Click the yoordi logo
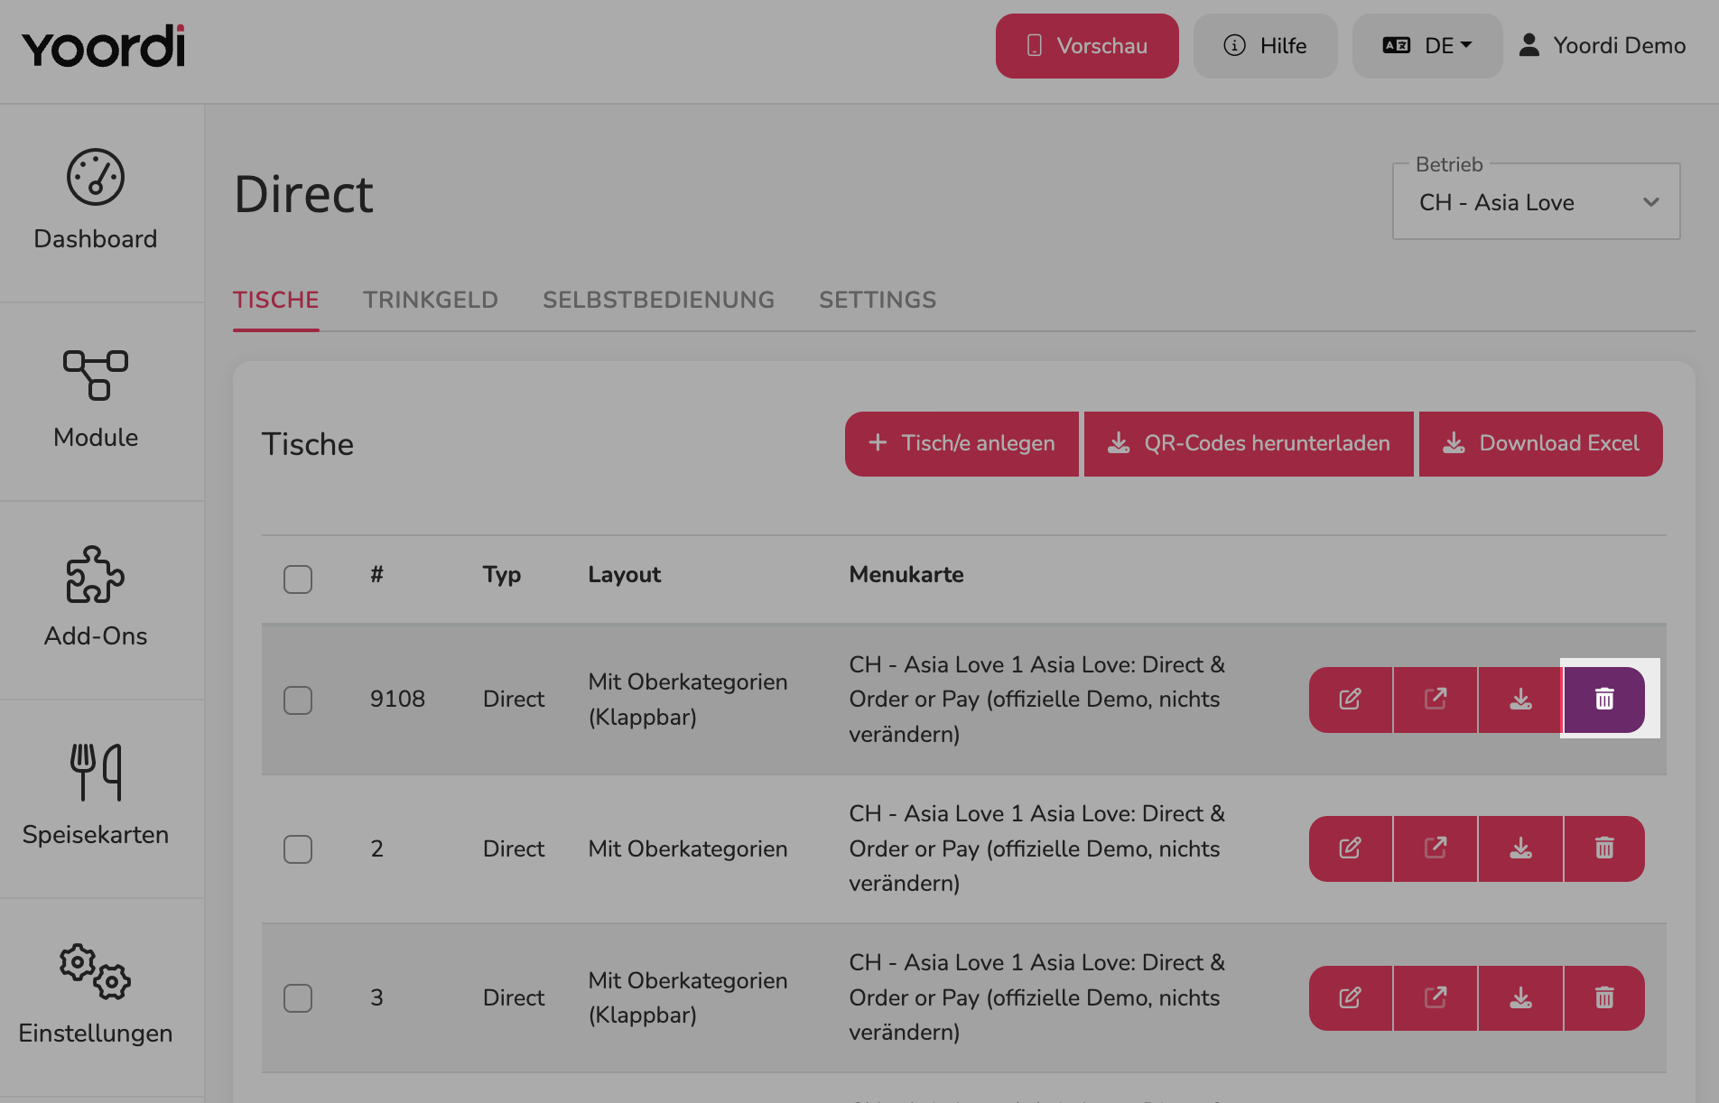Viewport: 1719px width, 1103px height. [x=104, y=46]
